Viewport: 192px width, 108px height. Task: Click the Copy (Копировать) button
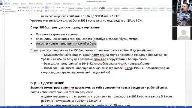pyautogui.click(x=7, y=9)
